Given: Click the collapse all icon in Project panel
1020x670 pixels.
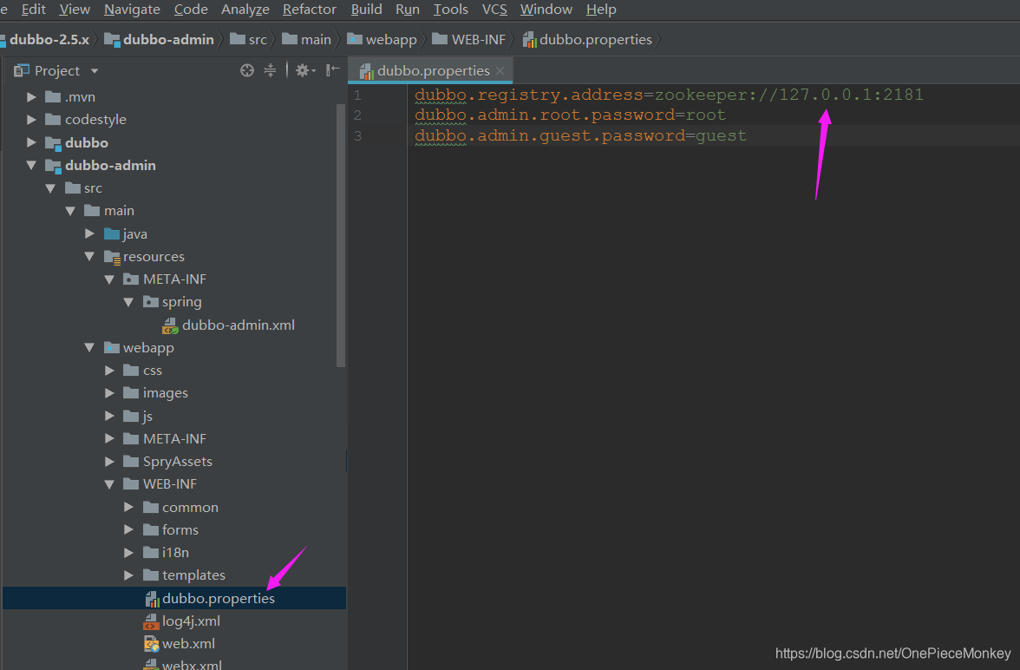Looking at the screenshot, I should (x=270, y=70).
